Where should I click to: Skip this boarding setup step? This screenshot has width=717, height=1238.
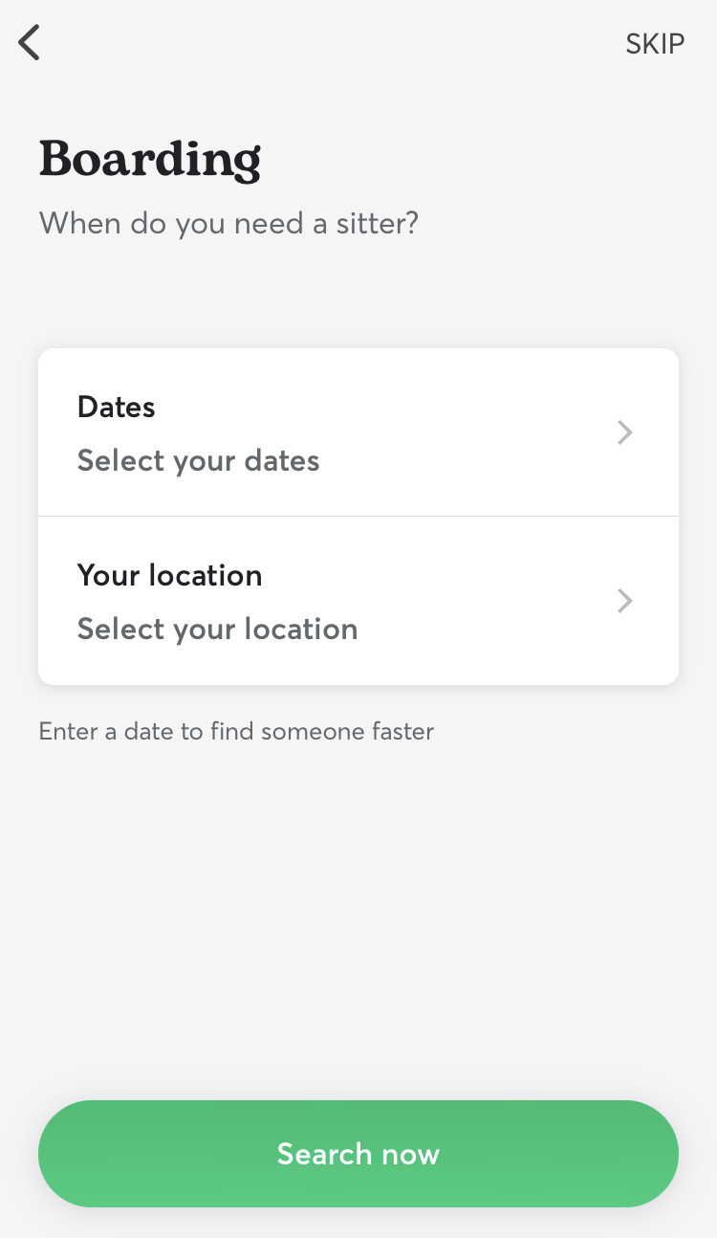[x=655, y=43]
